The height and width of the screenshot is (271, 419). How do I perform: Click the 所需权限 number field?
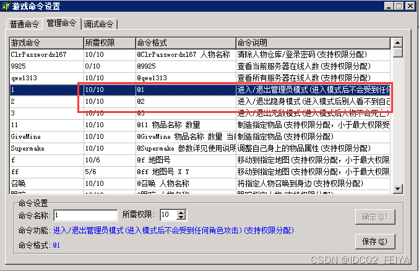[x=167, y=215]
